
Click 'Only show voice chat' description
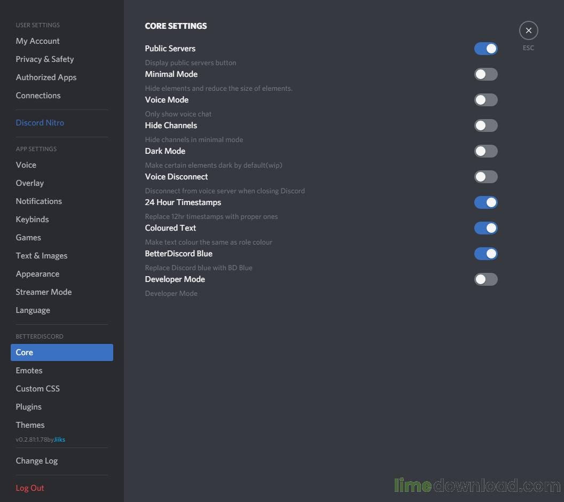pos(178,114)
